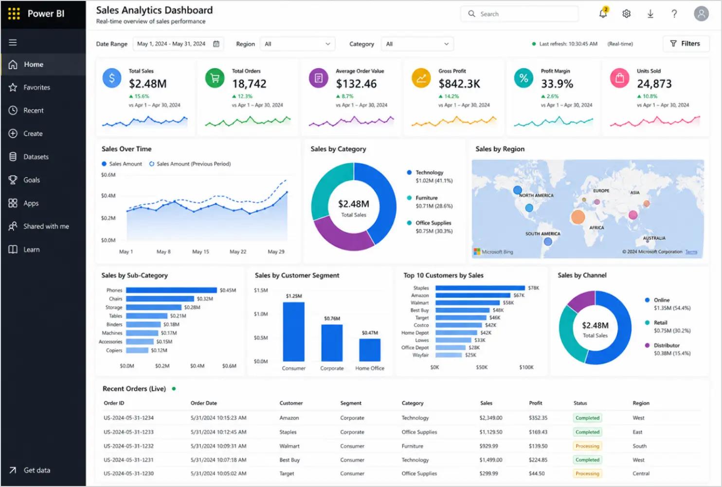Click the Filters button
This screenshot has width=722, height=487.
point(686,44)
